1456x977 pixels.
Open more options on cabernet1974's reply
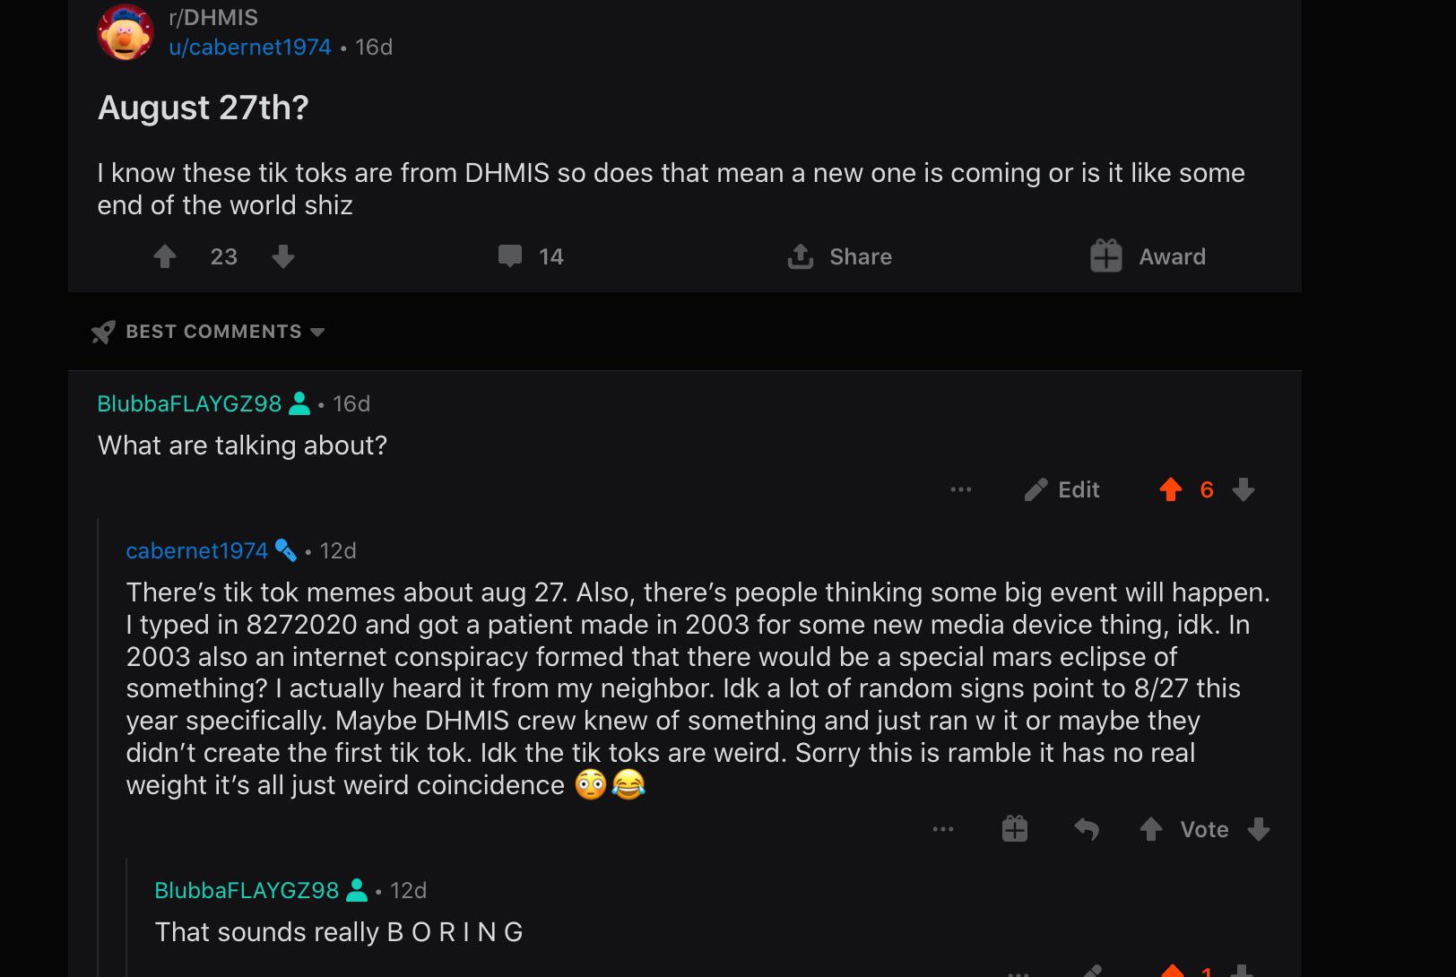coord(943,829)
